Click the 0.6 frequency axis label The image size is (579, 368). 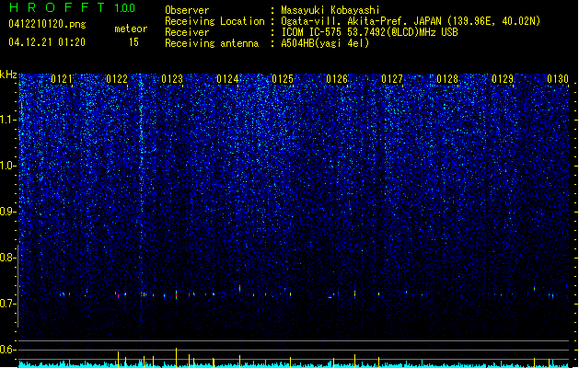[x=7, y=350]
